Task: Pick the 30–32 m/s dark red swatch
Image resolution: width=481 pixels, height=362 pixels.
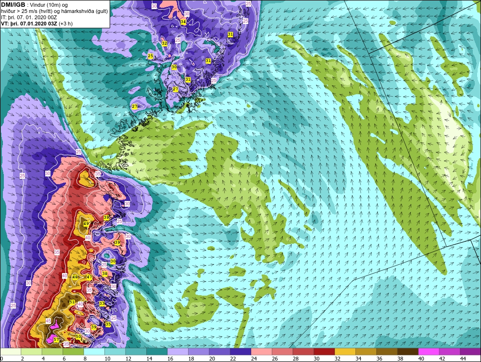Action: (324, 351)
